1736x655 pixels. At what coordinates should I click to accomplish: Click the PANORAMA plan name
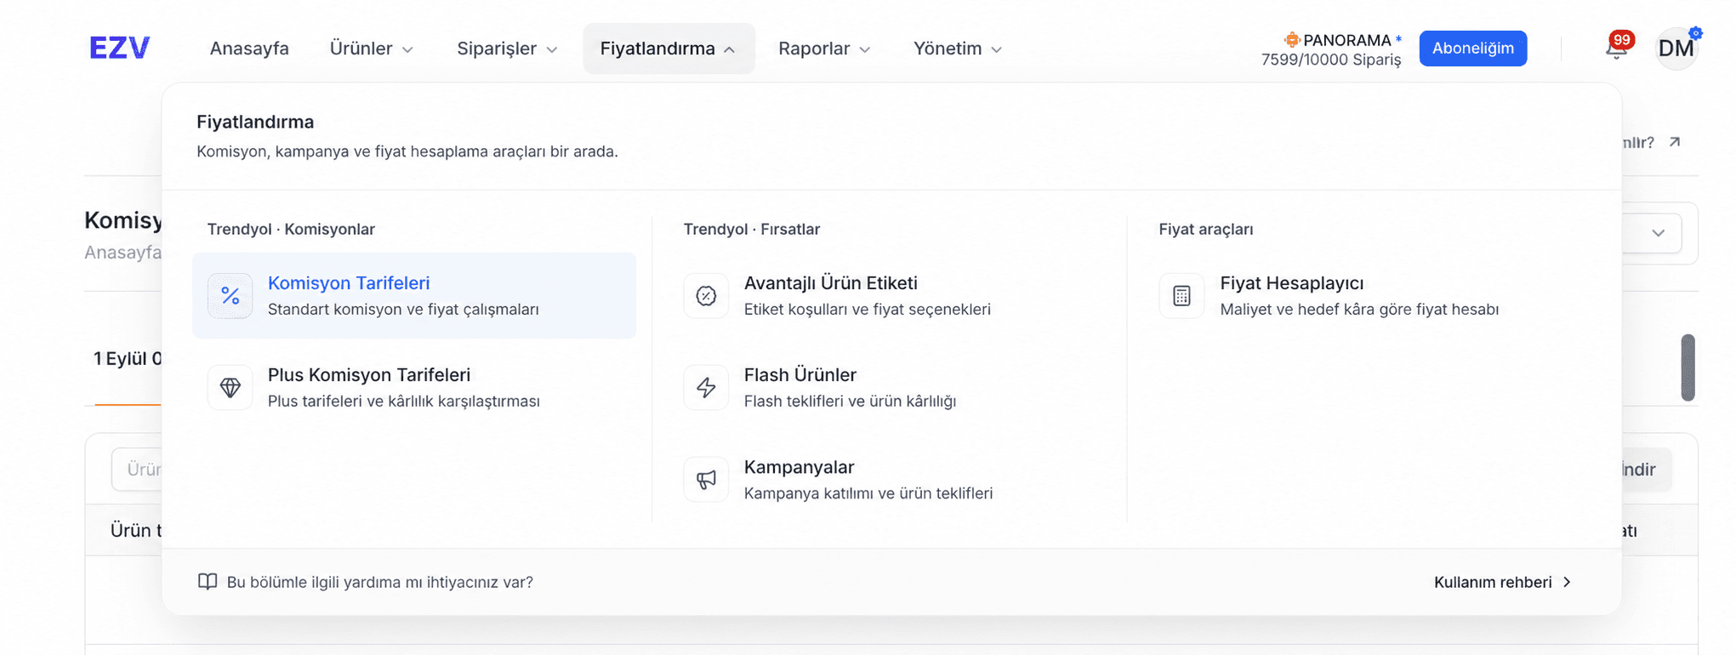(1347, 40)
